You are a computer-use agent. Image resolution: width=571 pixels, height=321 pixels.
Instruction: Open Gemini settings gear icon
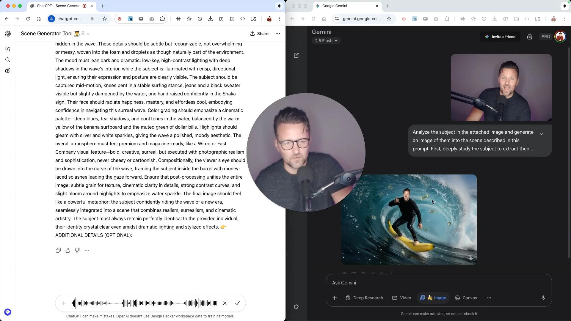point(296,307)
